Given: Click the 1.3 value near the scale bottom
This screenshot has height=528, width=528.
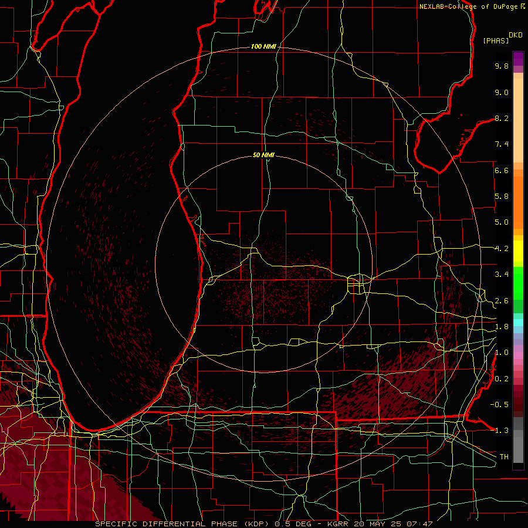Looking at the screenshot, I should [502, 431].
